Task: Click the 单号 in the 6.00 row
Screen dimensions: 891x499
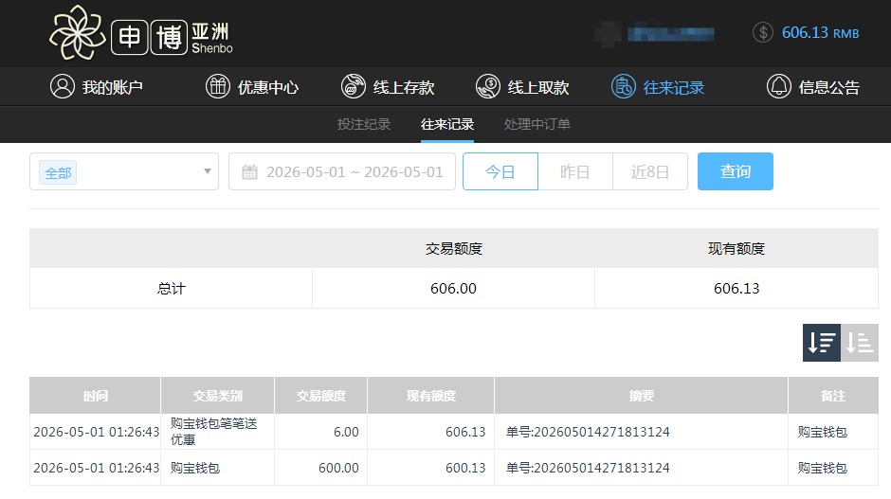Action: [588, 432]
